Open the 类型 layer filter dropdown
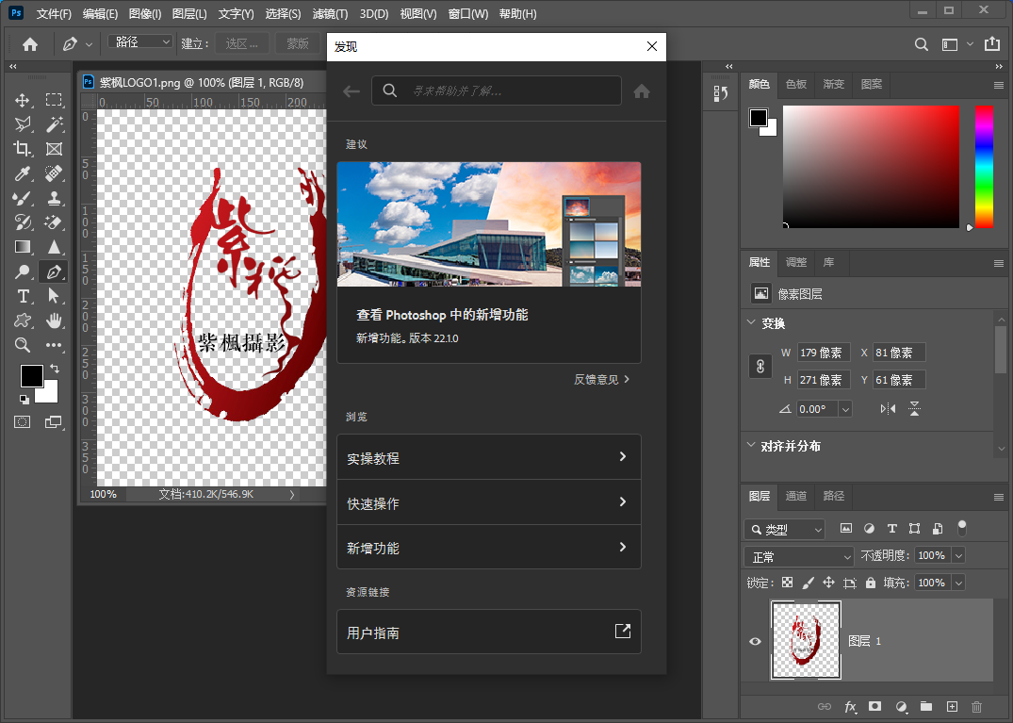Screen dimensions: 1013x723 pos(785,530)
